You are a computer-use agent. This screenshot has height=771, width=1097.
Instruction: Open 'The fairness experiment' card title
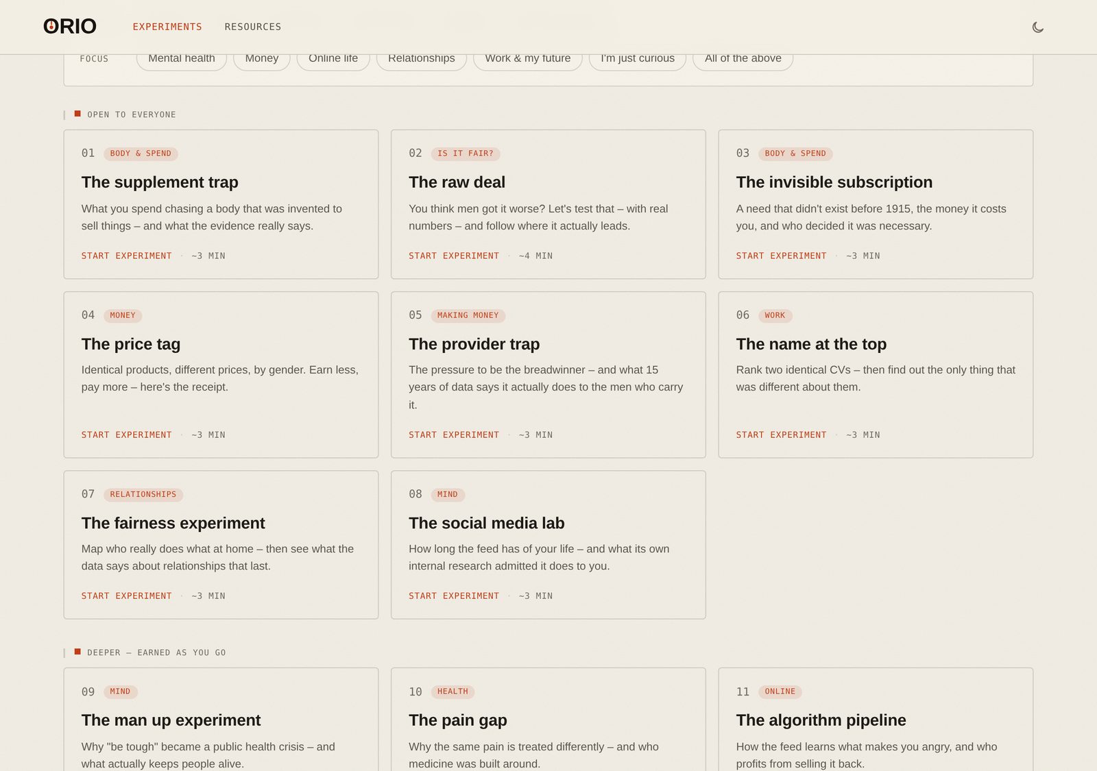coord(173,523)
